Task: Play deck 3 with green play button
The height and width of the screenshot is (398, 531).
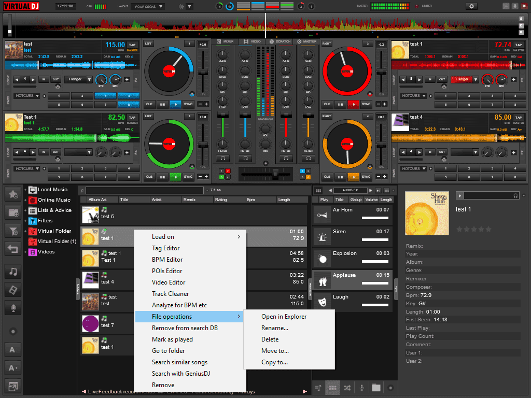Action: tap(175, 177)
